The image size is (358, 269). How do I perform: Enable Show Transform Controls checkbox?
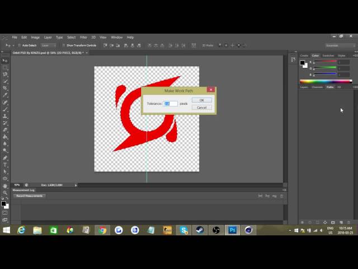tap(64, 45)
